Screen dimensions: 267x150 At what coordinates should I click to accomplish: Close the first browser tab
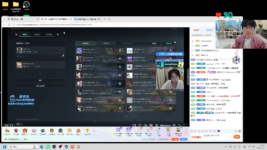pyautogui.click(x=38, y=19)
